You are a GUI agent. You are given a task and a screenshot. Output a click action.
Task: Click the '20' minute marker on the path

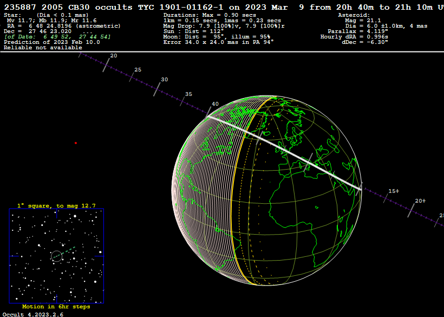114,56
